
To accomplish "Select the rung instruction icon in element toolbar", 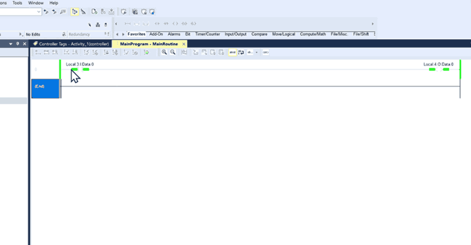I will pyautogui.click(x=128, y=24).
